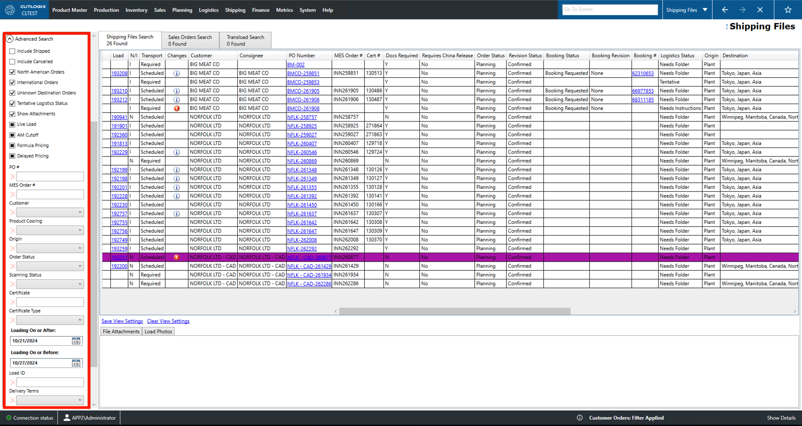
Task: Click the back navigation arrow
Action: click(x=725, y=10)
